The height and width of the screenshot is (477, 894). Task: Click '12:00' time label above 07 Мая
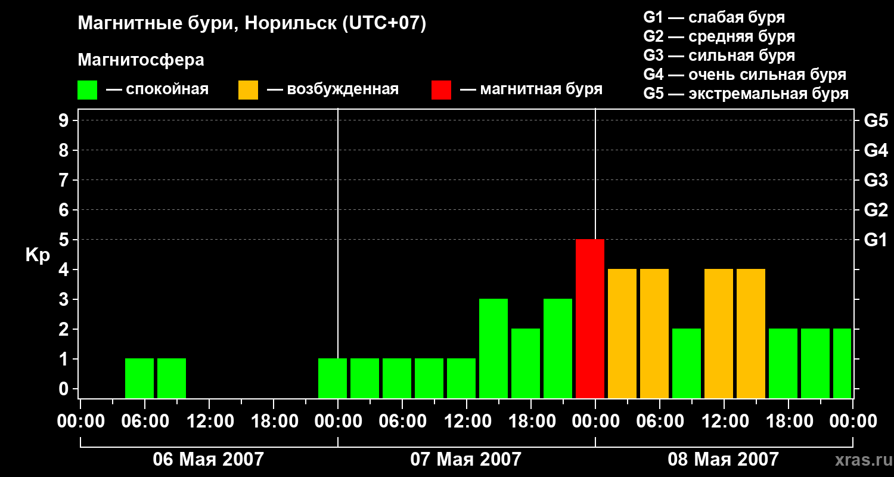coord(467,421)
